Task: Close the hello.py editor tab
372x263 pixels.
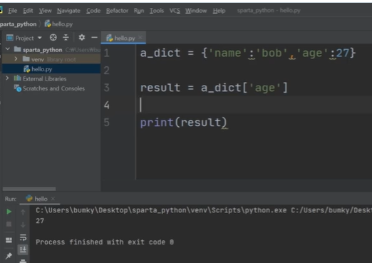Action: pos(140,37)
